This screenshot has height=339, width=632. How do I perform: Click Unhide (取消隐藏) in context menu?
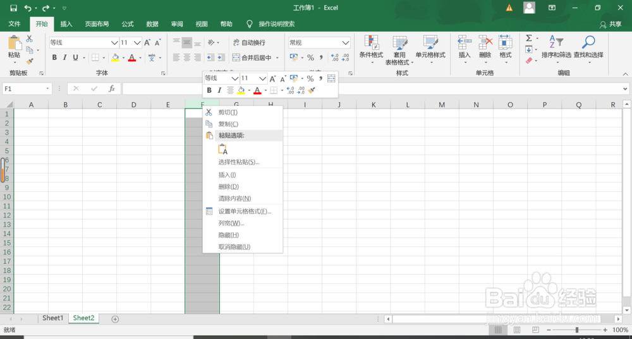click(243, 247)
